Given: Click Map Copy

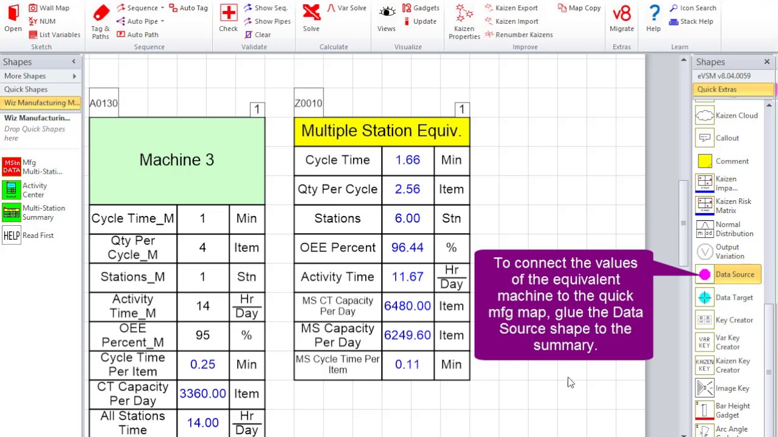Looking at the screenshot, I should (579, 8).
